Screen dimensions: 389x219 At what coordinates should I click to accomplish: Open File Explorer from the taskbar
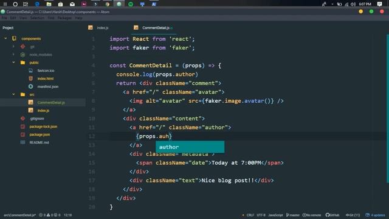[49, 4]
